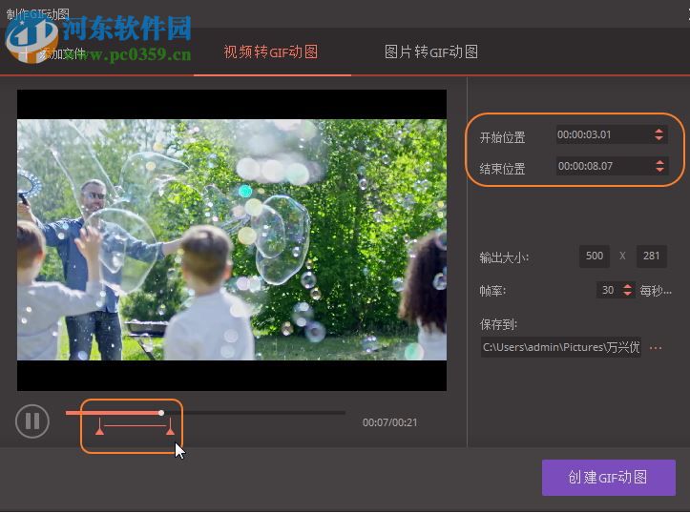690x513 pixels.
Task: Click the video preview frame
Action: tap(232, 240)
